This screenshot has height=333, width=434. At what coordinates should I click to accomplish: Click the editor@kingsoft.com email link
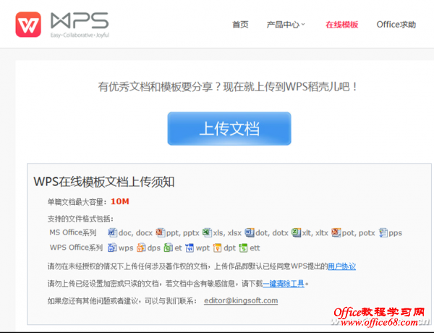tap(241, 300)
